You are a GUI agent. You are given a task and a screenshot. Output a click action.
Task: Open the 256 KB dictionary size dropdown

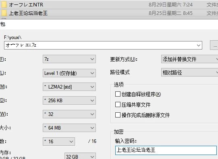(x=69, y=100)
